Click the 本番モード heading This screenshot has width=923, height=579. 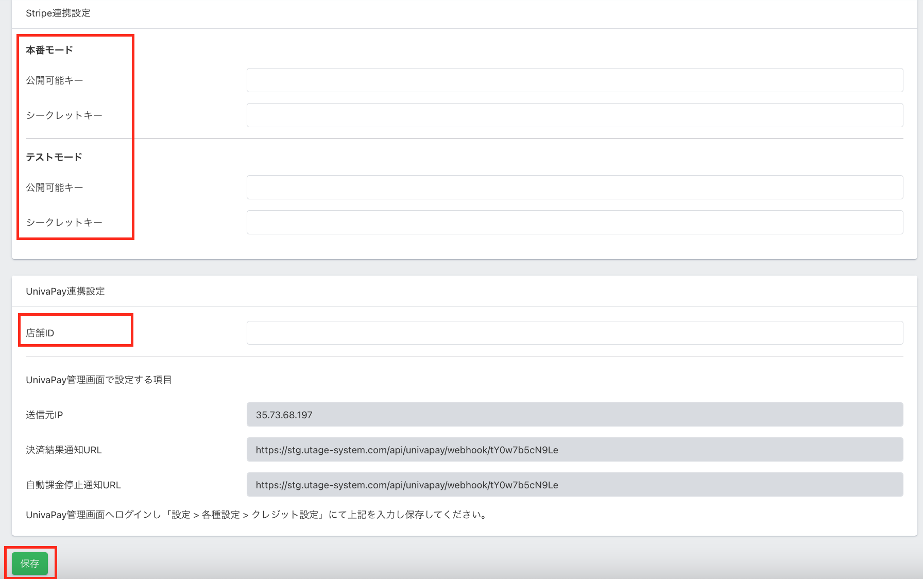click(49, 50)
